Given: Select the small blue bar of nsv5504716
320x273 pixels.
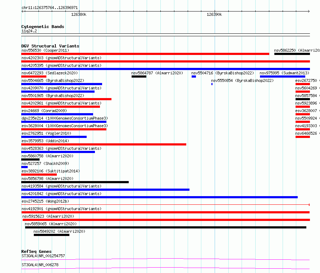Looking at the screenshot, I should pos(194,77).
